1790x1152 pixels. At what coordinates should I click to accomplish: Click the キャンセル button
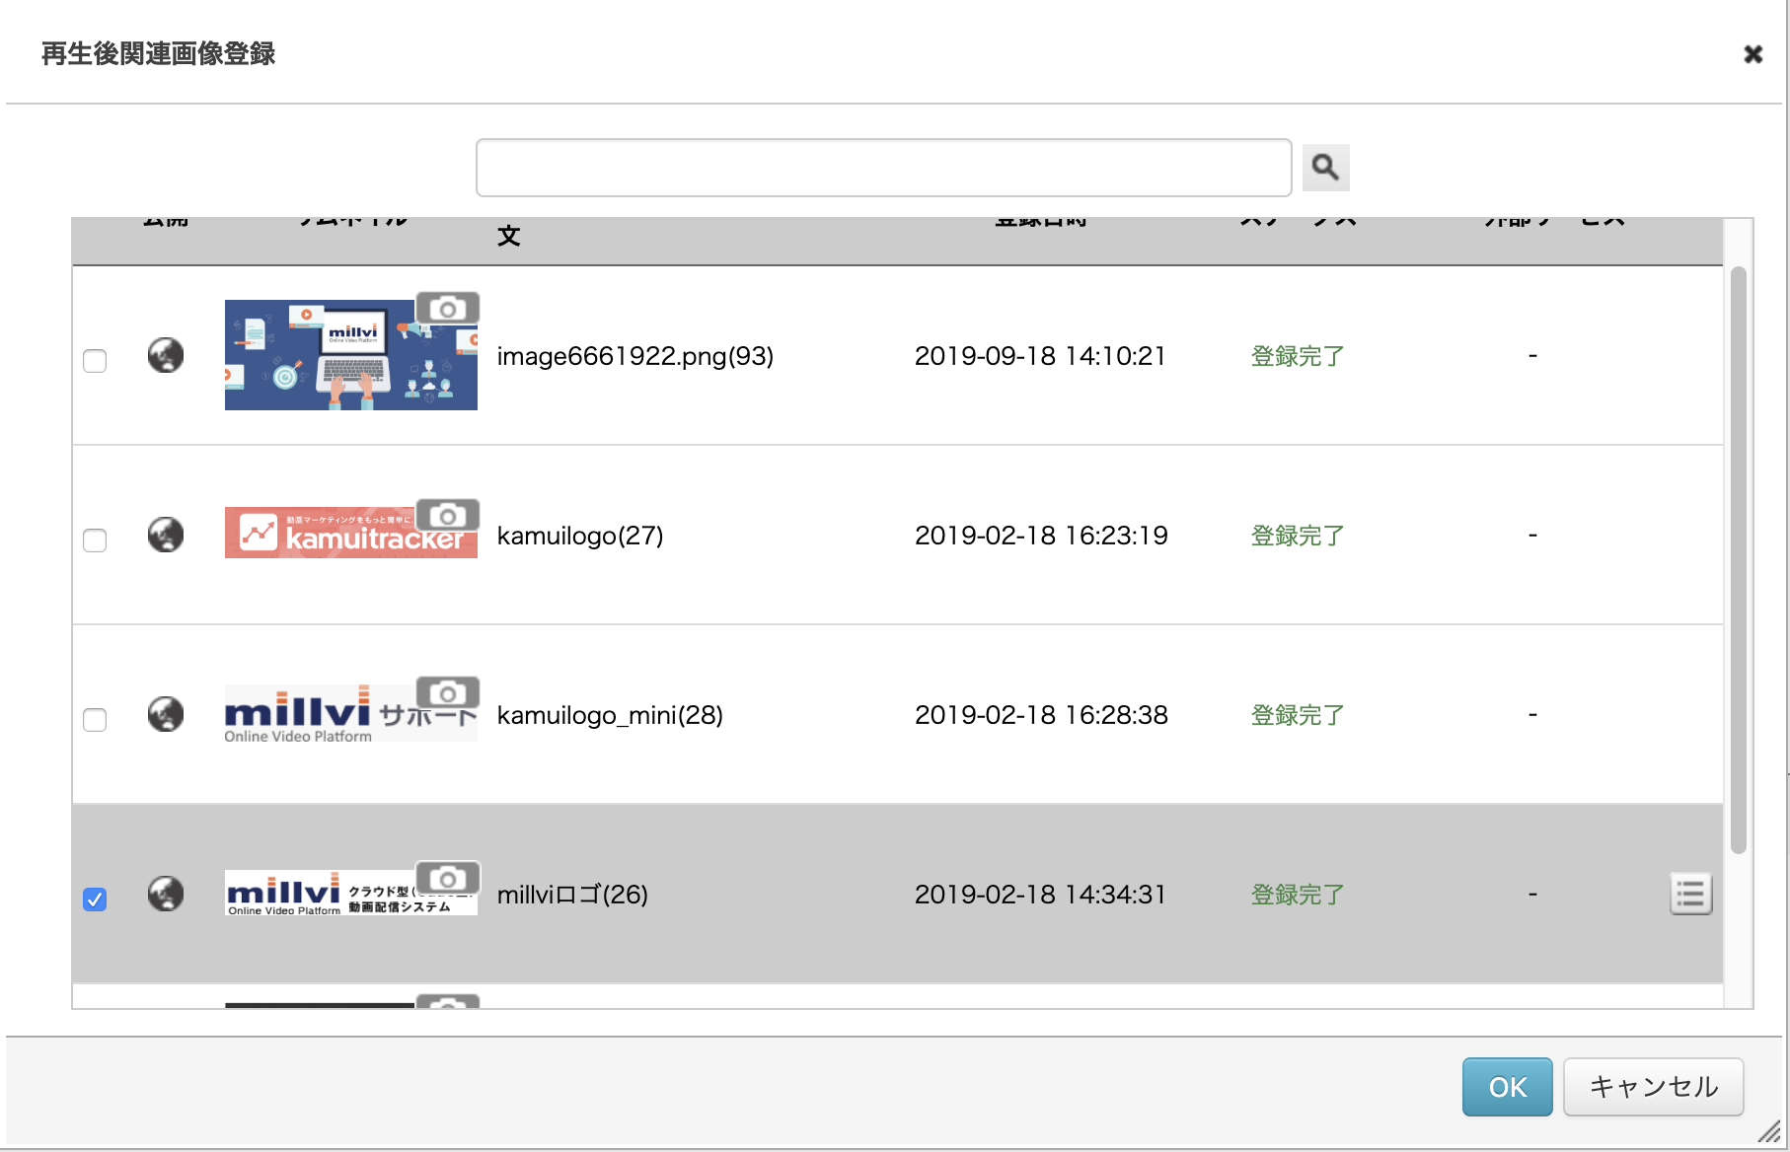(x=1654, y=1087)
